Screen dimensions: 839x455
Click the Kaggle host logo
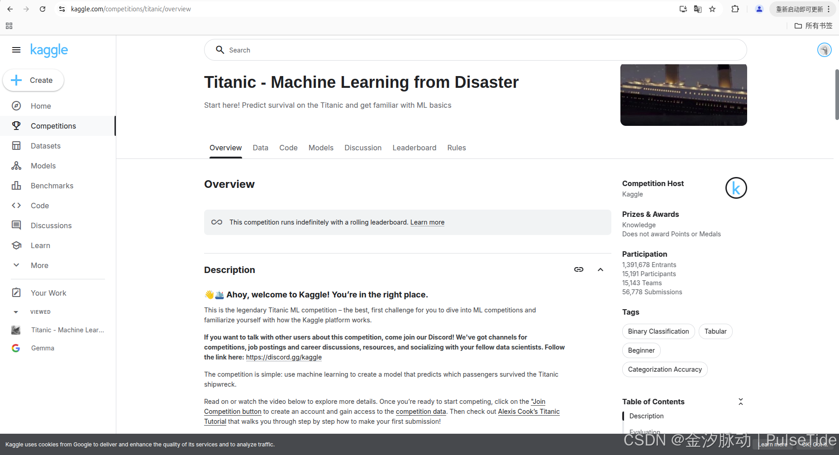736,188
